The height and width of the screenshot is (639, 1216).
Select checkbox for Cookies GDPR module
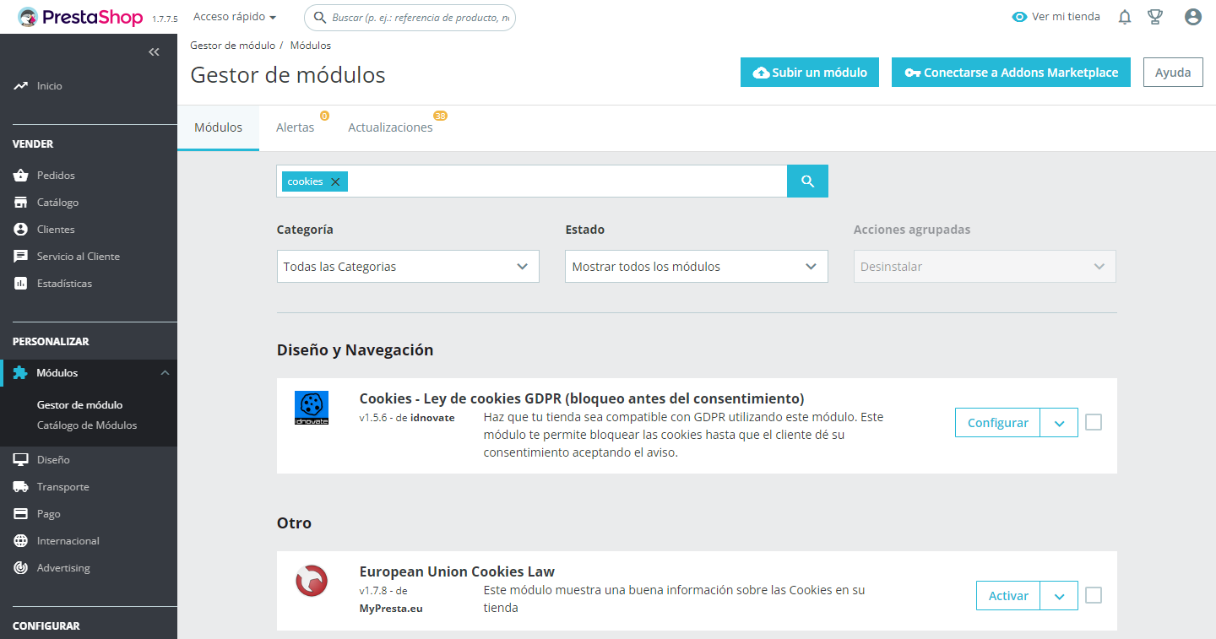point(1094,422)
